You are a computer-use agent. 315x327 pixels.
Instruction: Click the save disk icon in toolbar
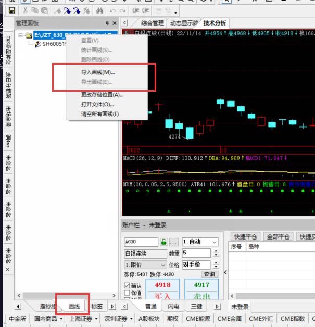(x=11, y=10)
